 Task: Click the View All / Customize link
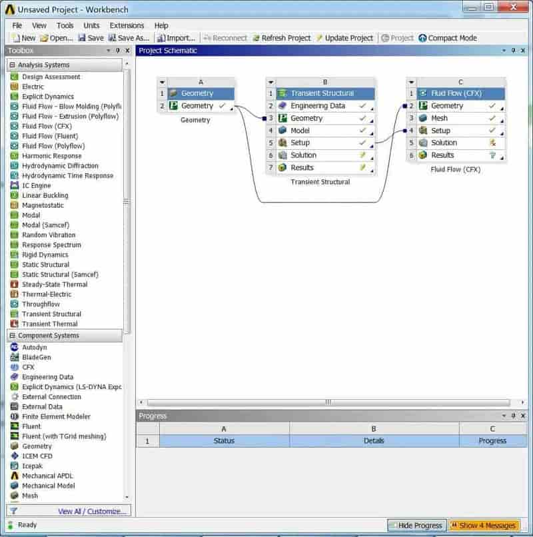[x=92, y=511]
